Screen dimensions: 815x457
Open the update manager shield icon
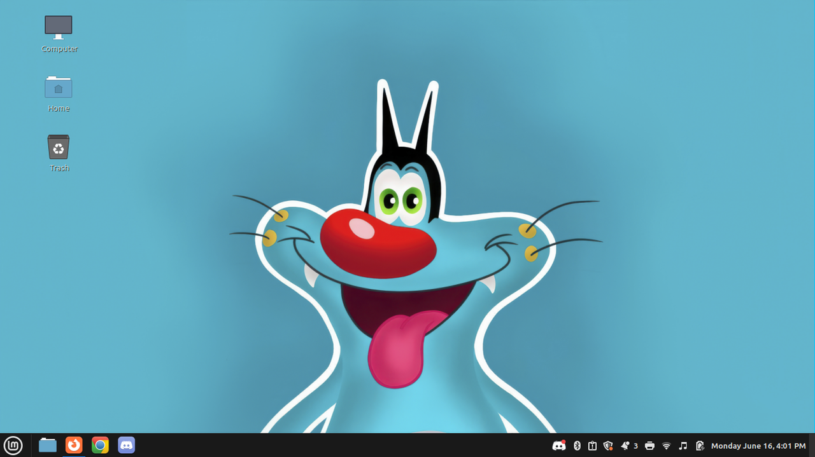tap(608, 446)
